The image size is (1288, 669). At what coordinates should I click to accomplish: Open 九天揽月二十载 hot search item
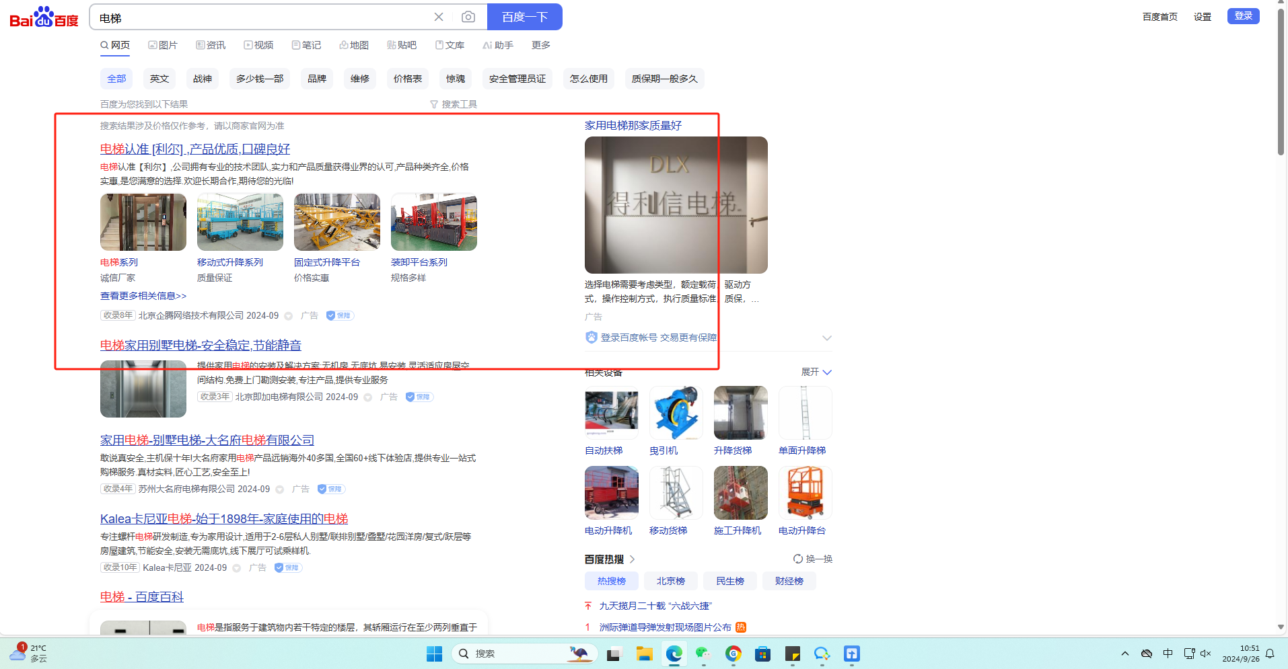coord(655,606)
